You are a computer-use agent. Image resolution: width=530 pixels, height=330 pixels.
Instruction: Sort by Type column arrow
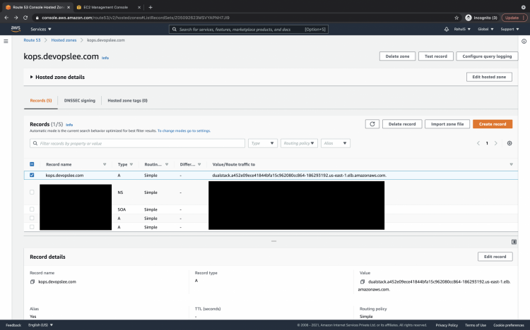pyautogui.click(x=131, y=164)
